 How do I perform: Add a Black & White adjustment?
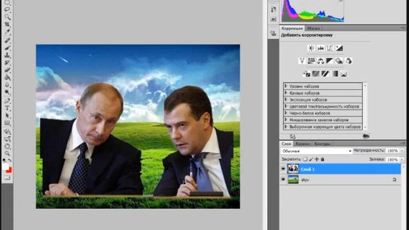pos(330,61)
